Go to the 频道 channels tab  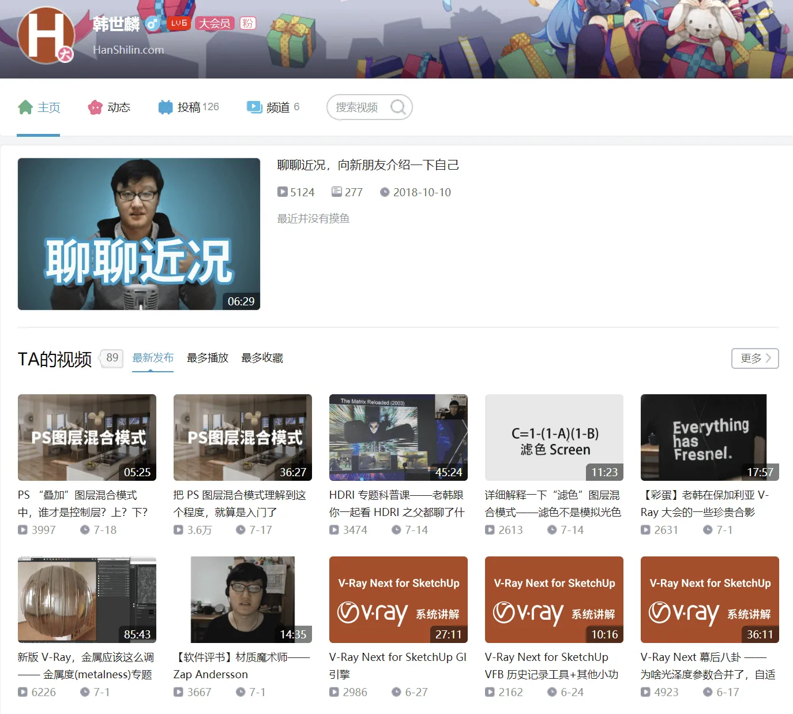273,107
